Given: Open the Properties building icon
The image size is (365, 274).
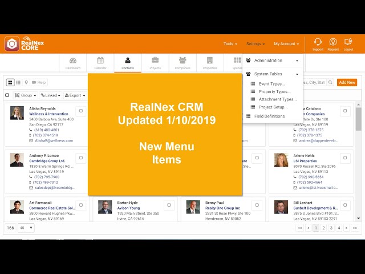Looking at the screenshot, I should (x=210, y=61).
